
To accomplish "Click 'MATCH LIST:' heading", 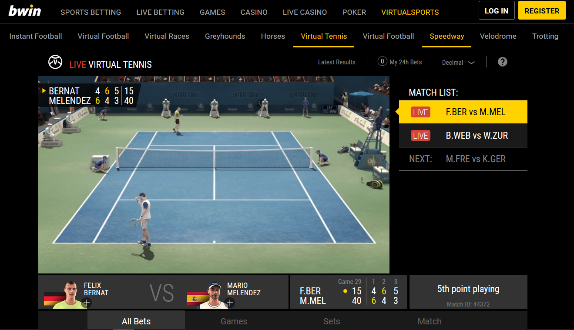I will 433,92.
